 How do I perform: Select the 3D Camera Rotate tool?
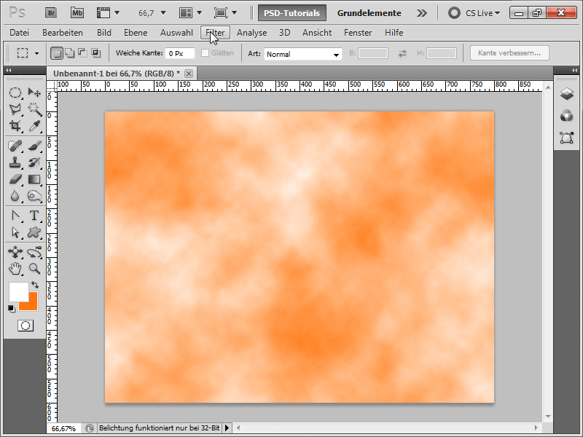[x=34, y=252]
